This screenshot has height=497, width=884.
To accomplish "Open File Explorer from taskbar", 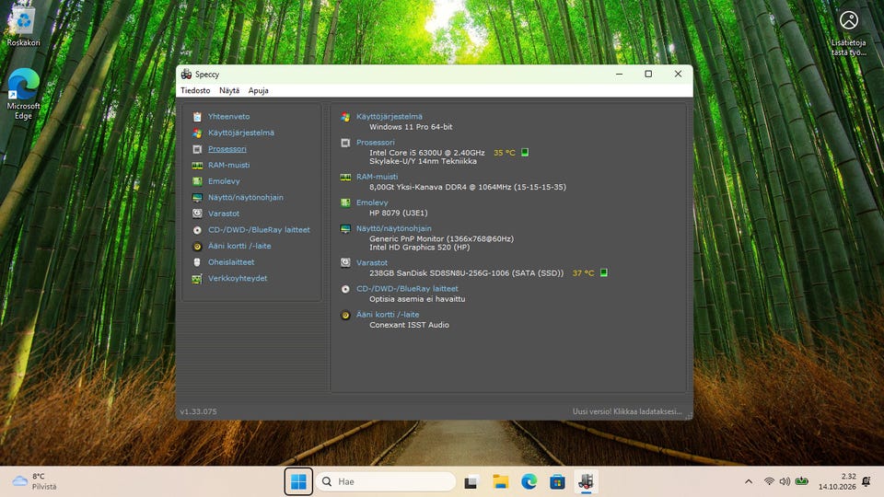I will click(500, 481).
